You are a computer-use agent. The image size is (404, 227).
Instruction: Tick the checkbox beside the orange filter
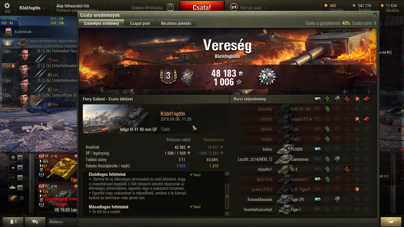[21, 198]
